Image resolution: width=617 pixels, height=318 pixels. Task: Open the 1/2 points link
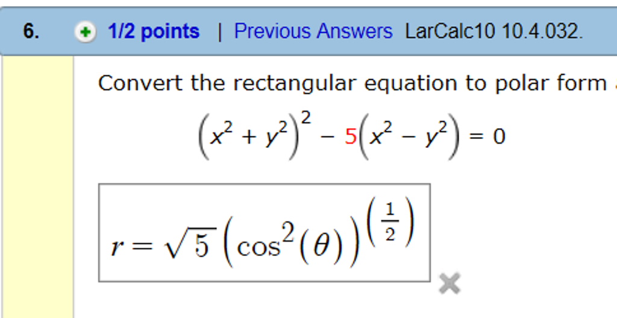tap(153, 31)
